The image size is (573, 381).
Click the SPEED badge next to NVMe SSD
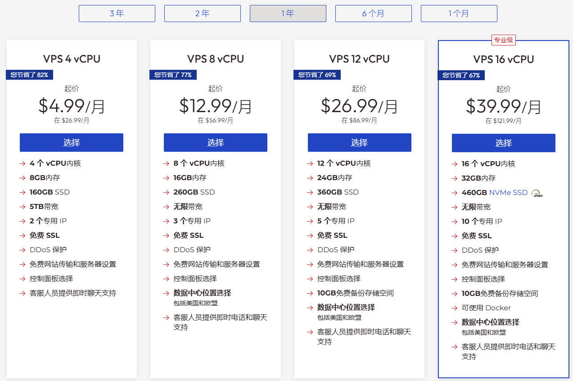pos(537,192)
